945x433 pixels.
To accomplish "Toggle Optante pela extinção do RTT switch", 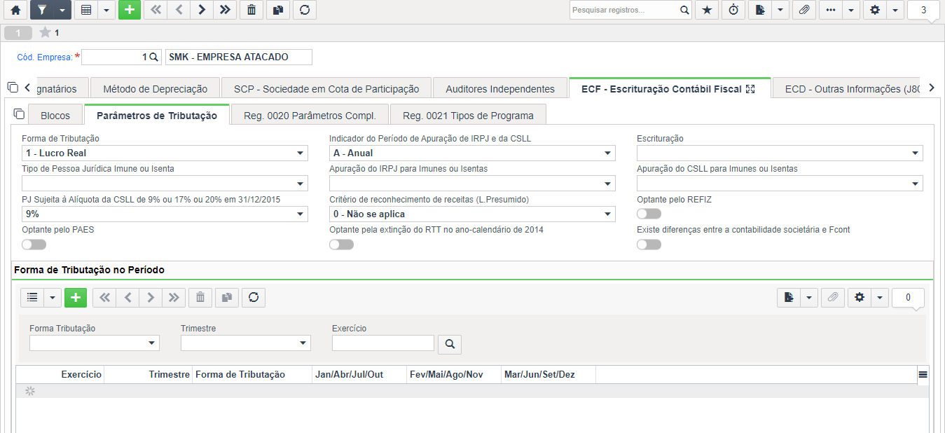I will tap(341, 245).
